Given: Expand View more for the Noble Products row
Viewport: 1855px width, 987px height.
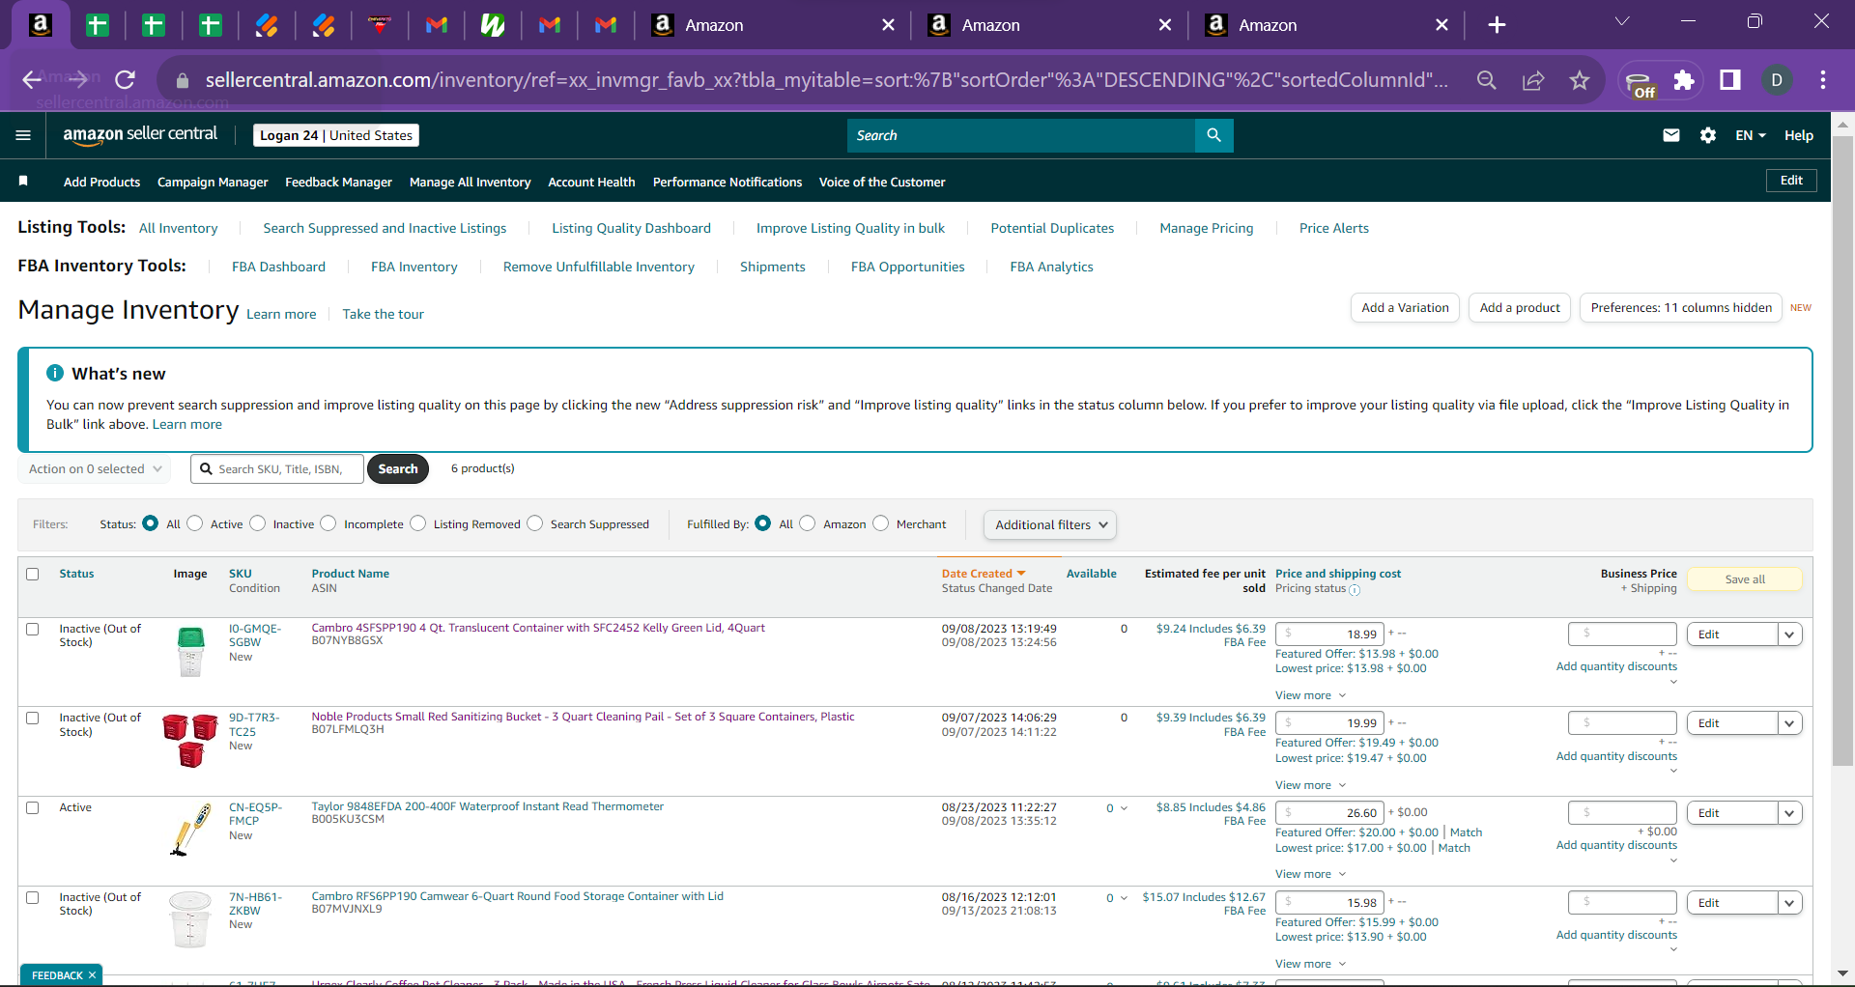Looking at the screenshot, I should click(1310, 785).
